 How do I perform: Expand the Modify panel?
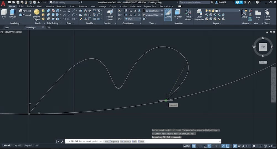(91, 23)
